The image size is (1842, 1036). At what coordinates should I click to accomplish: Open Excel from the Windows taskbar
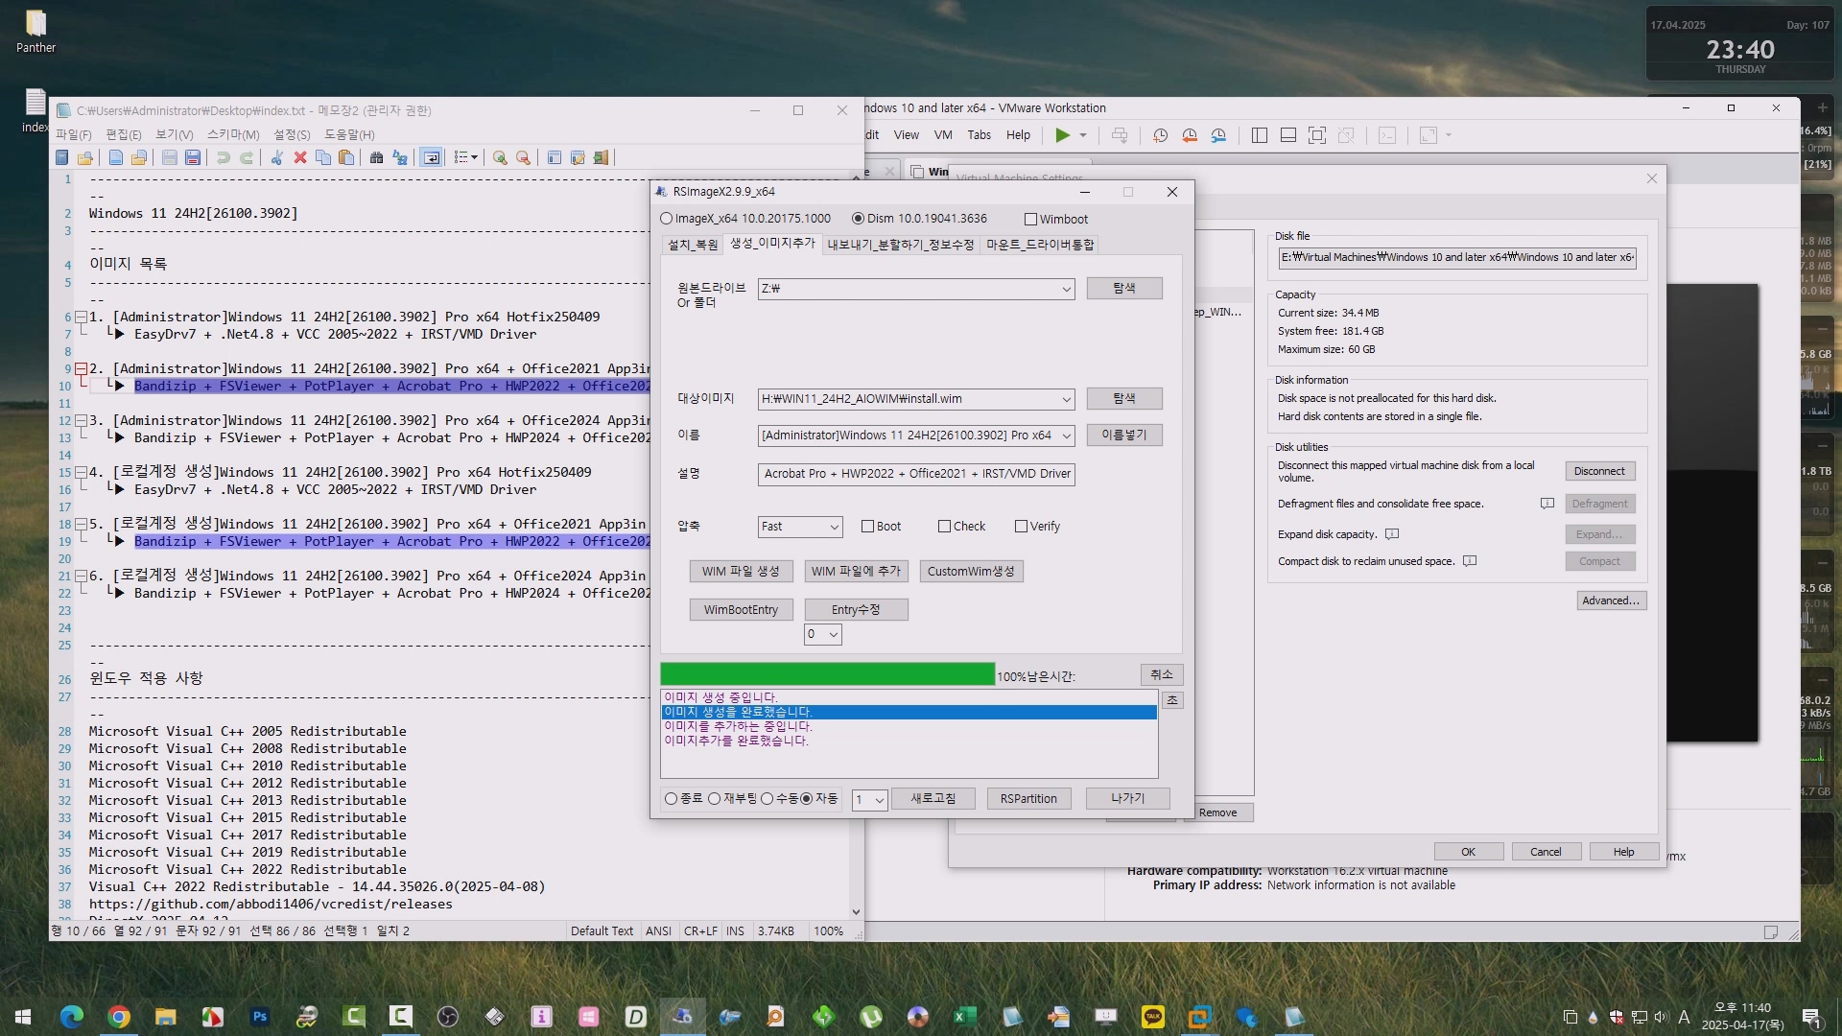click(964, 1017)
